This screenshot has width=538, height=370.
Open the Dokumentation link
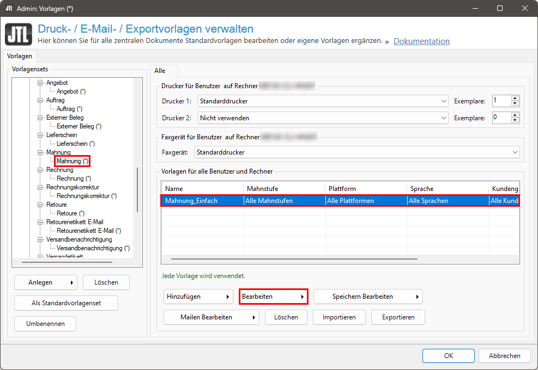coord(421,41)
